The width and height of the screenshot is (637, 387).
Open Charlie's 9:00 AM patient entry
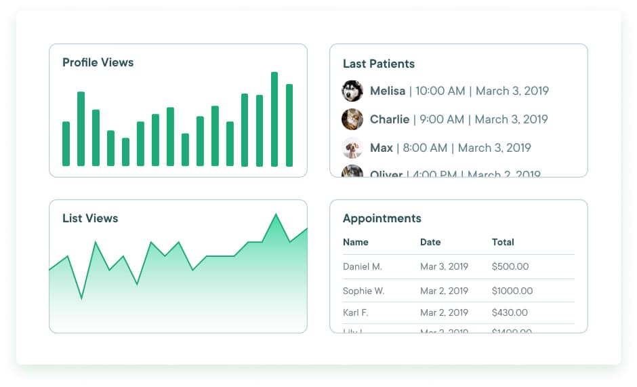click(x=458, y=119)
